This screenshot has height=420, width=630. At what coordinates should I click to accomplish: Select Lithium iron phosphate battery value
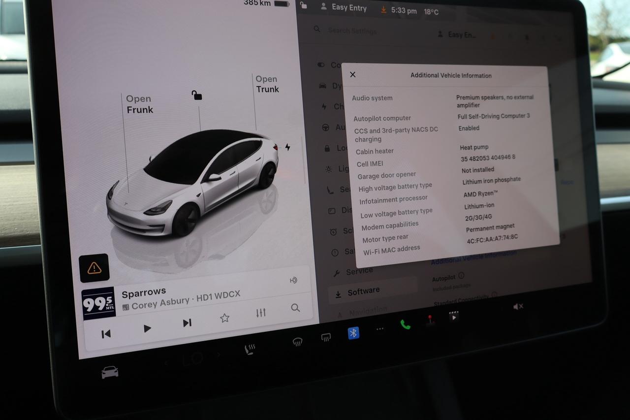click(491, 181)
